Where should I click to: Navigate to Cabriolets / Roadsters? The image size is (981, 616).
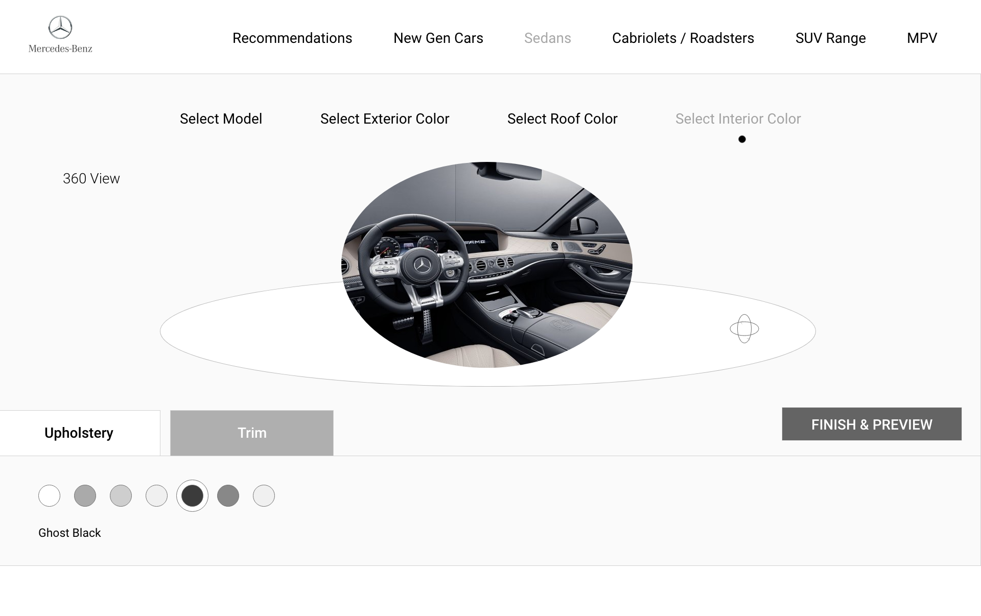click(683, 38)
